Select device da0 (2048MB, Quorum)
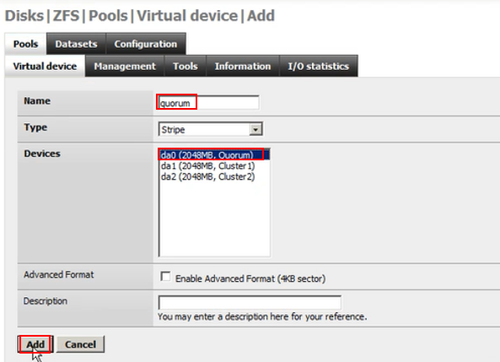Image resolution: width=500 pixels, height=362 pixels. coord(214,154)
